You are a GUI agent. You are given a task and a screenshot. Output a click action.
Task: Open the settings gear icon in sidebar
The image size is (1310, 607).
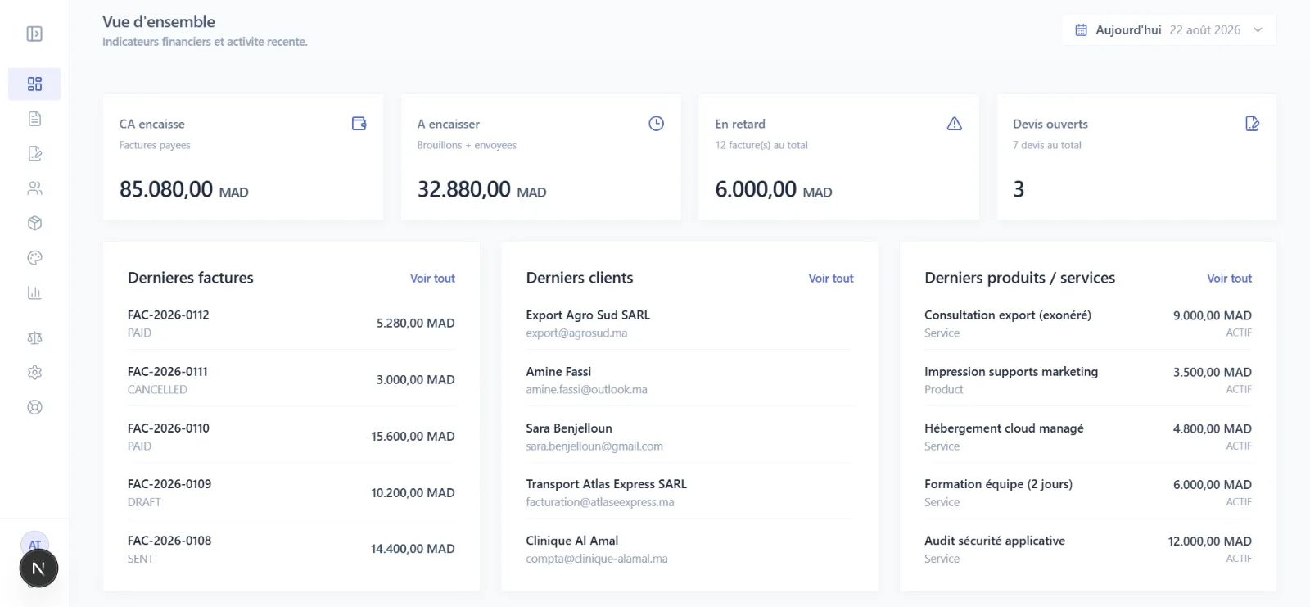(x=34, y=373)
